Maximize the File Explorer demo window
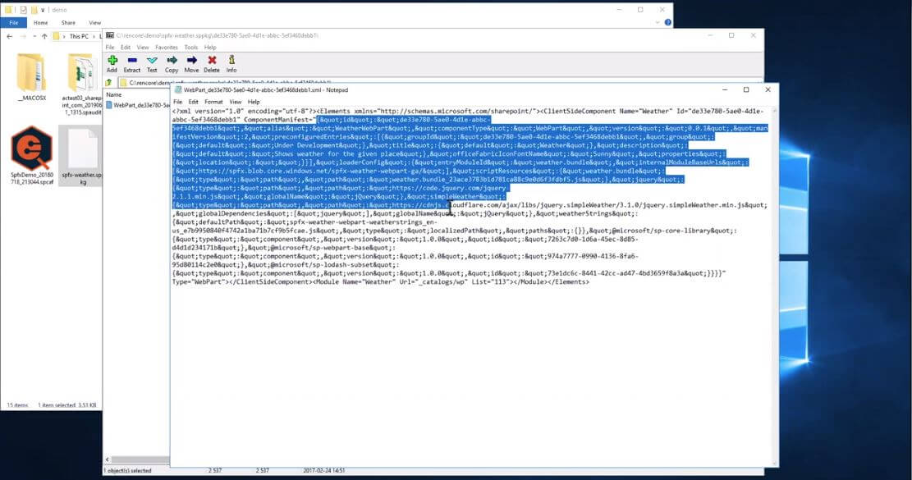 click(x=640, y=10)
